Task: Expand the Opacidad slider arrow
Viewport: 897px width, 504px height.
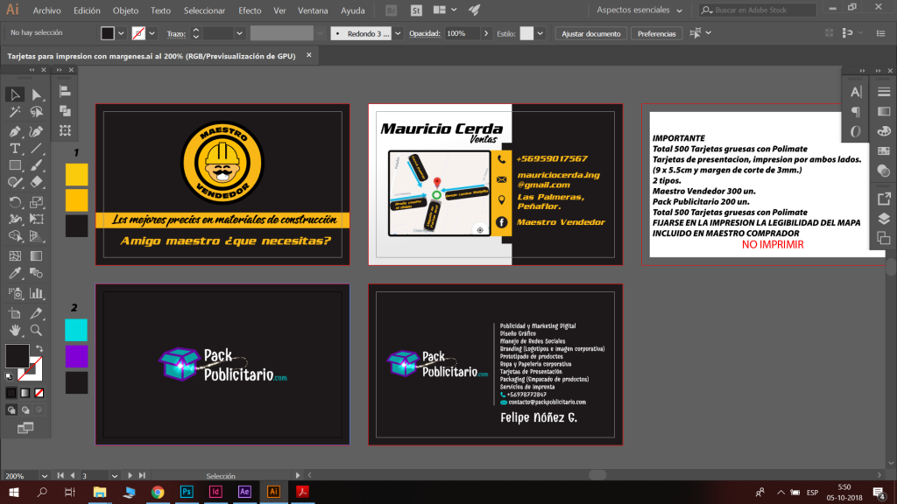Action: pos(486,34)
